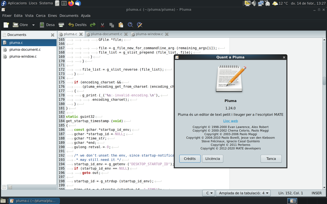Open the Ajuda menu
Viewport: 327px width, 204px height.
click(x=86, y=16)
